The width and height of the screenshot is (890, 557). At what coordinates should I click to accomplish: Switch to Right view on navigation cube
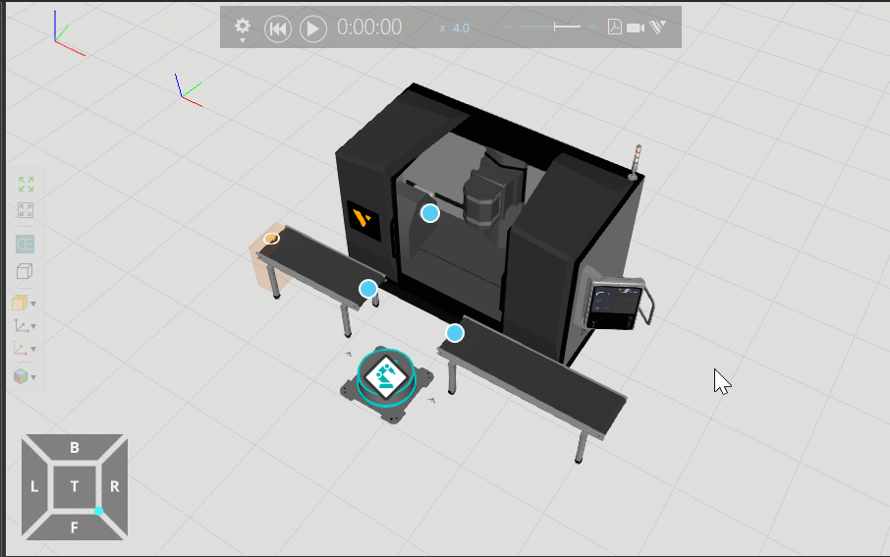click(x=115, y=486)
